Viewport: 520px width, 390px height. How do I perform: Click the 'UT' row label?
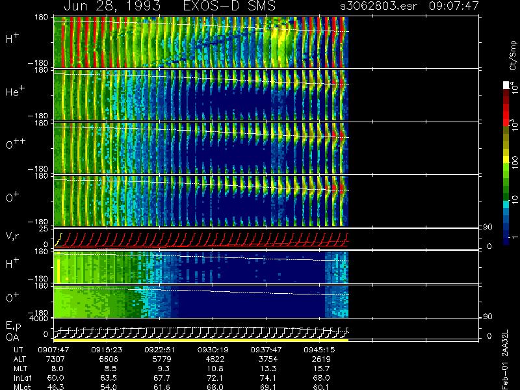tap(18, 350)
